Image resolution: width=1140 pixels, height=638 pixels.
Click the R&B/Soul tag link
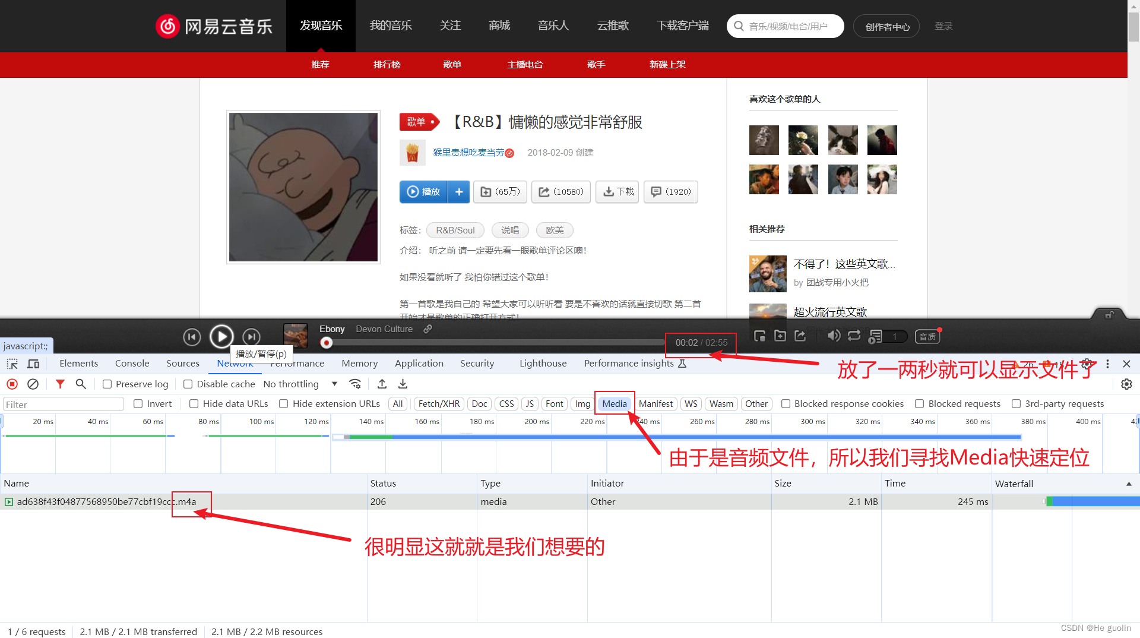pyautogui.click(x=455, y=230)
